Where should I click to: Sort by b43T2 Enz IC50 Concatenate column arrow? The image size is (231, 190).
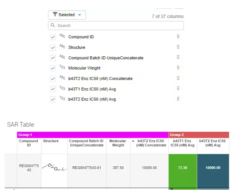[x=133, y=141]
